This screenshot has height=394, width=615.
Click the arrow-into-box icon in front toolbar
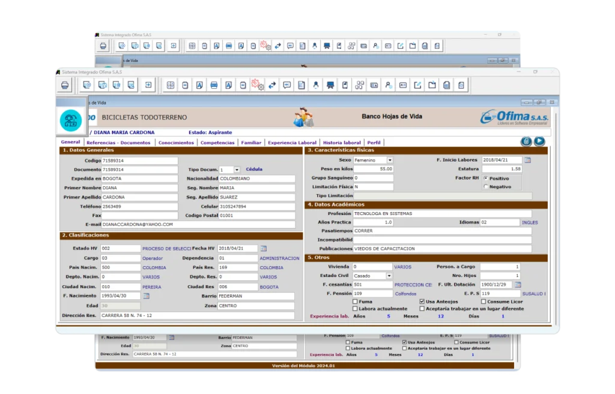tap(148, 85)
